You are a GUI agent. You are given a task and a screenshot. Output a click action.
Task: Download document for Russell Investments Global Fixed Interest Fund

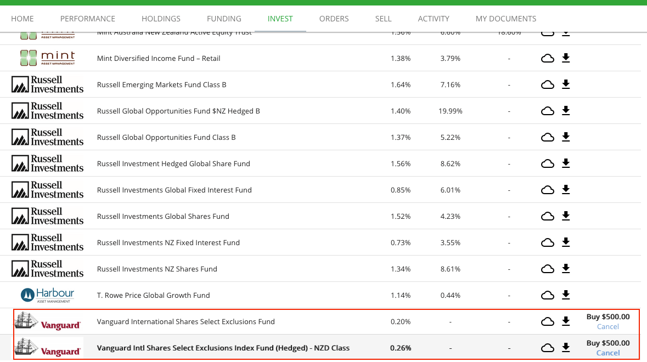pos(566,190)
